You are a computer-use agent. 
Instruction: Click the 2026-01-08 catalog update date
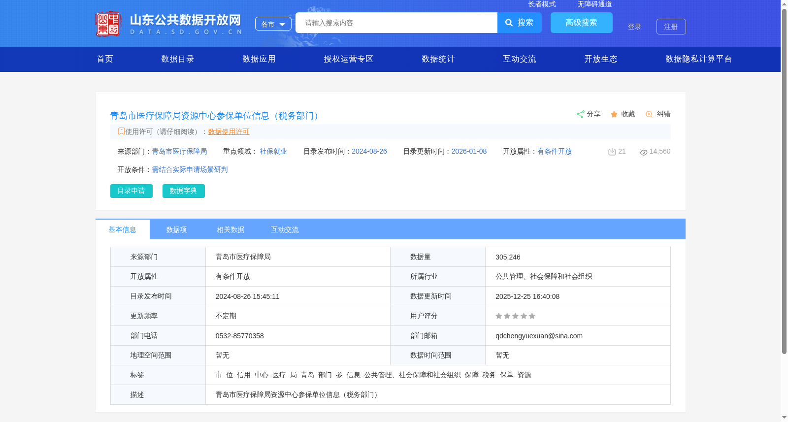(x=469, y=152)
